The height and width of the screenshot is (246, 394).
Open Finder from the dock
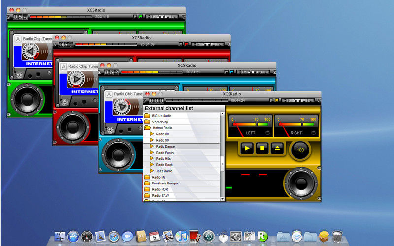click(x=60, y=236)
